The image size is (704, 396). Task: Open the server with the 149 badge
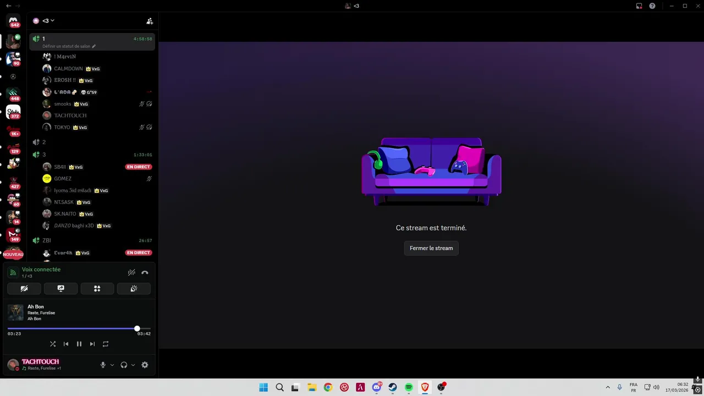tap(13, 235)
